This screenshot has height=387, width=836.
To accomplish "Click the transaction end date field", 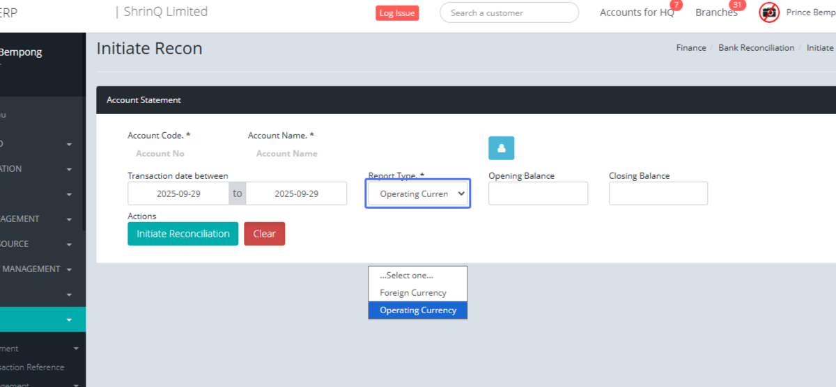I will pos(296,193).
